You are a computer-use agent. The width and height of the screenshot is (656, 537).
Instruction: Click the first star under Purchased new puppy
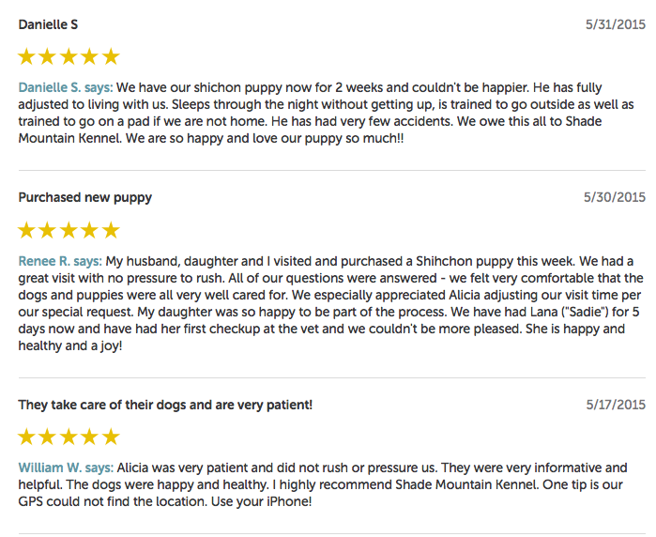click(x=26, y=231)
